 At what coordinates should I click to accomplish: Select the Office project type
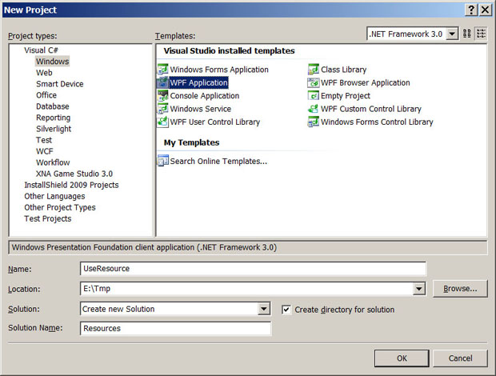tap(46, 95)
